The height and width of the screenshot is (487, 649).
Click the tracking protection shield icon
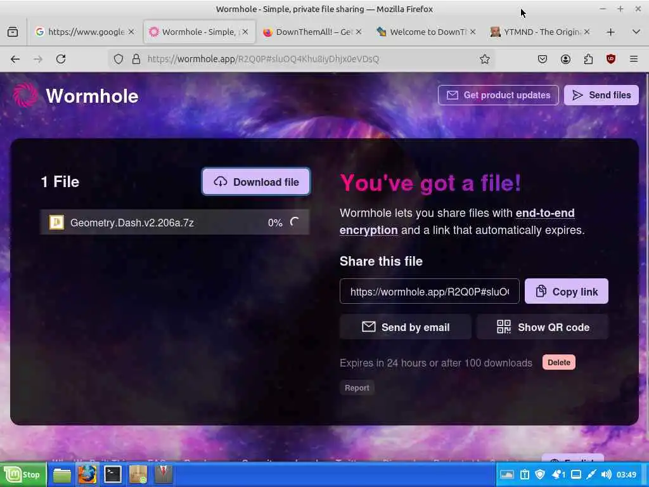119,59
